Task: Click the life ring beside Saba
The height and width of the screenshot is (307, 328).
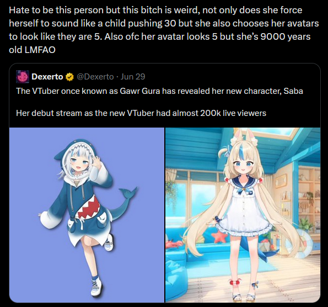Action: [x=303, y=244]
